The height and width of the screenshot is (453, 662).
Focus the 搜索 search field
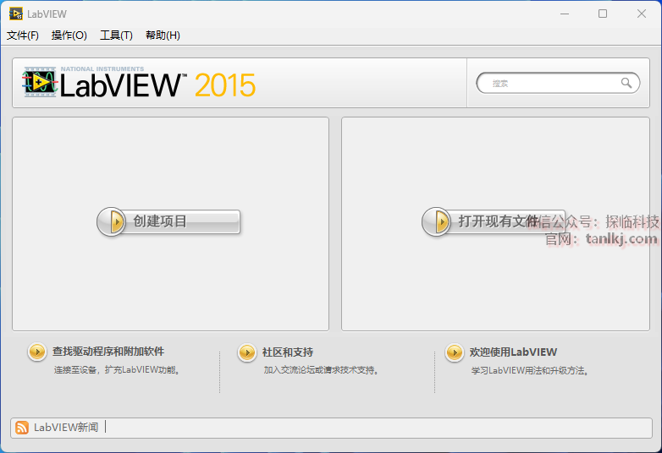(x=558, y=83)
